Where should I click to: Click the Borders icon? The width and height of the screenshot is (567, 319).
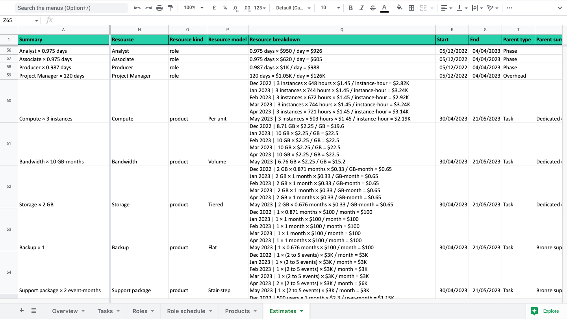(x=411, y=8)
